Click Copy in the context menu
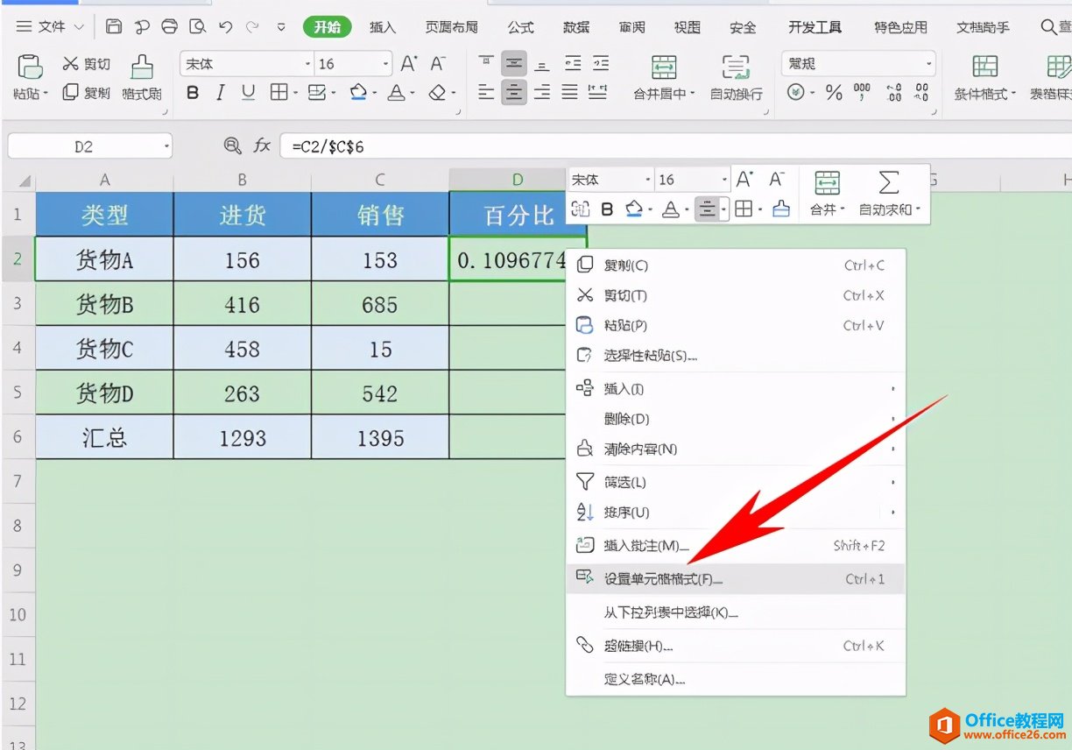 click(625, 265)
